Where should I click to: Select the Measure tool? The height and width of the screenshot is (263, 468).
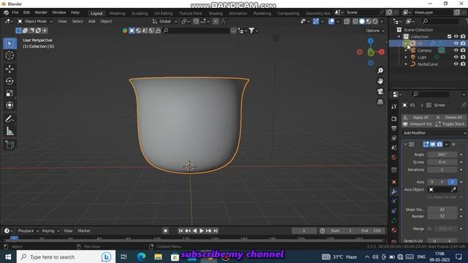coord(10,131)
